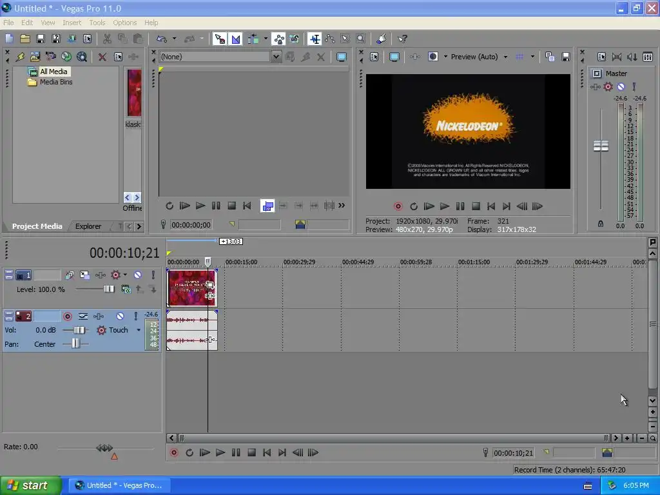Expand overlays dropdown arrow in preview
The width and height of the screenshot is (660, 495).
(x=532, y=57)
